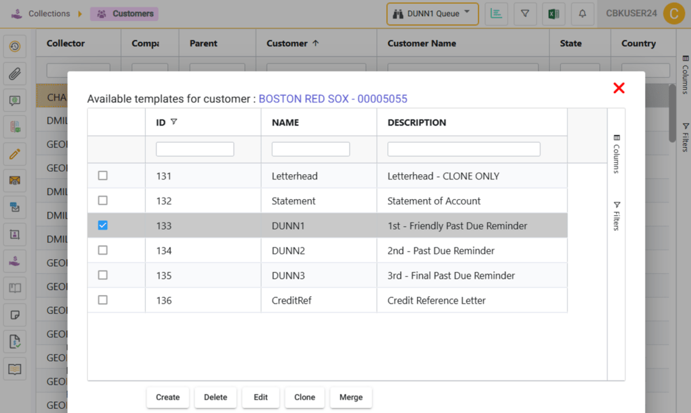The width and height of the screenshot is (691, 413).
Task: Check the DUNN3 template checkbox
Action: pyautogui.click(x=103, y=275)
